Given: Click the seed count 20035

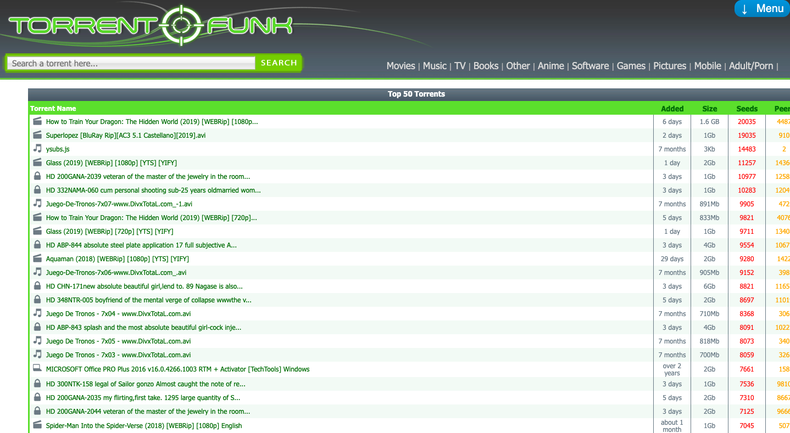Looking at the screenshot, I should pos(747,122).
